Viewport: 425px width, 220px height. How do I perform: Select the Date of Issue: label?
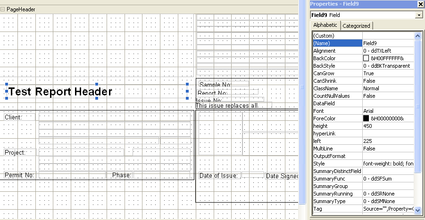tap(219, 176)
